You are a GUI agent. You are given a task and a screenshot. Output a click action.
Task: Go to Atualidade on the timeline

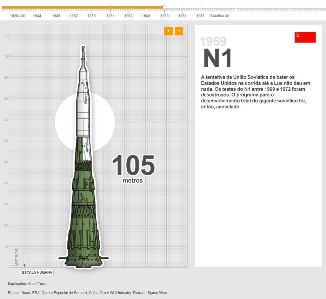219,15
